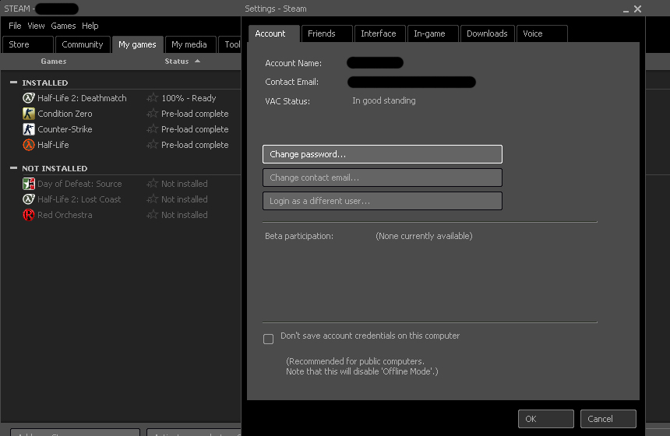
Task: Open the View menu
Action: 36,26
